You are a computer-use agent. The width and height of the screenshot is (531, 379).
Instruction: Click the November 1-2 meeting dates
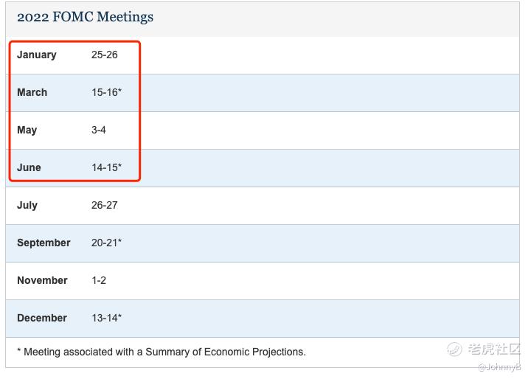click(99, 280)
